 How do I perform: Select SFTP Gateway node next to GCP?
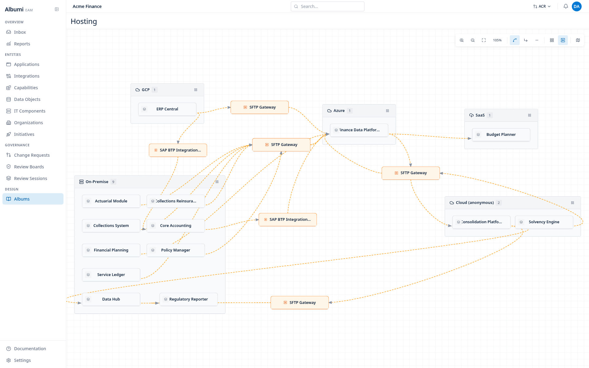pos(260,107)
